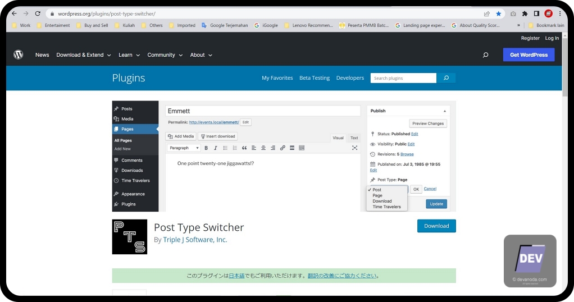Viewport: 574px width, 302px height.
Task: Click the 日本語 link in green notice
Action: coord(236,276)
